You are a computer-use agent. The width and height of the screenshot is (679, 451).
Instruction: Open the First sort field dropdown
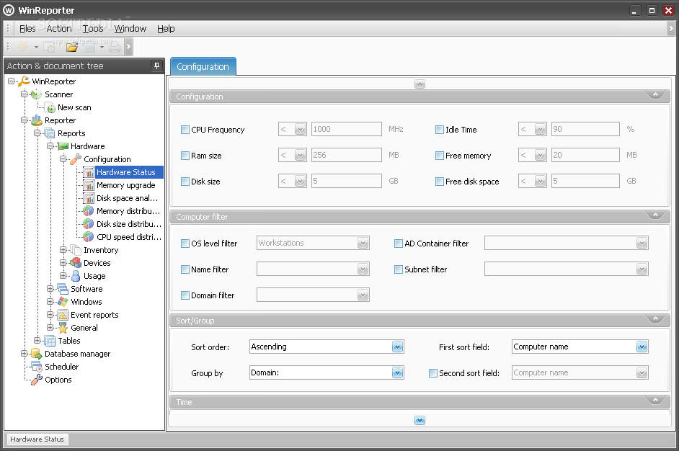click(642, 347)
